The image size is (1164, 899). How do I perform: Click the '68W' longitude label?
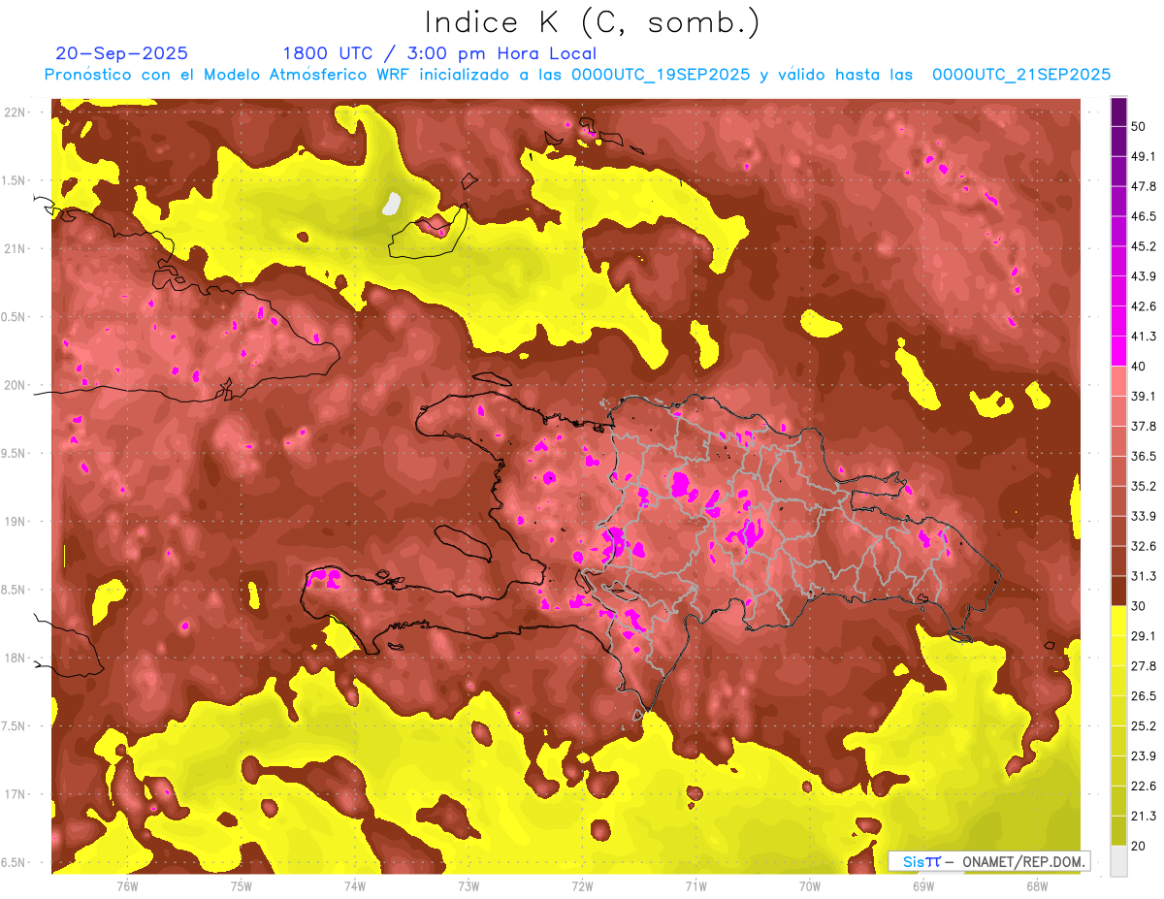coord(1037,885)
